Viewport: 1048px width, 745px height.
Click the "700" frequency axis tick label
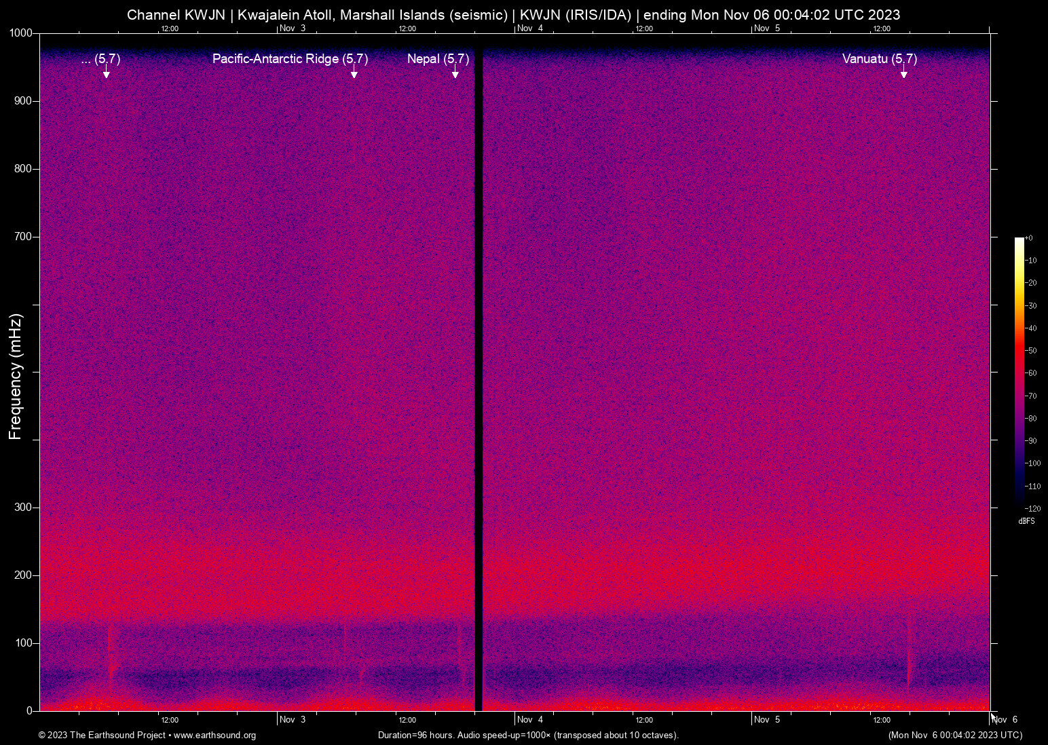(x=23, y=237)
